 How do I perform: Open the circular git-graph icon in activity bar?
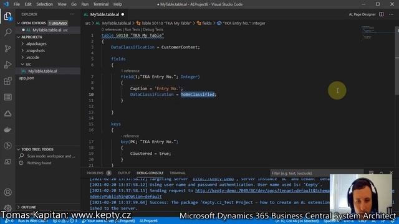tap(7, 146)
